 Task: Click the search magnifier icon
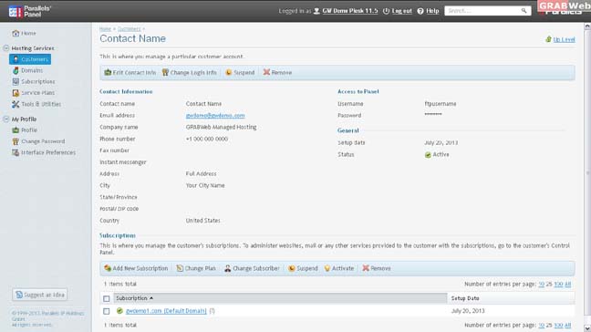pos(524,11)
